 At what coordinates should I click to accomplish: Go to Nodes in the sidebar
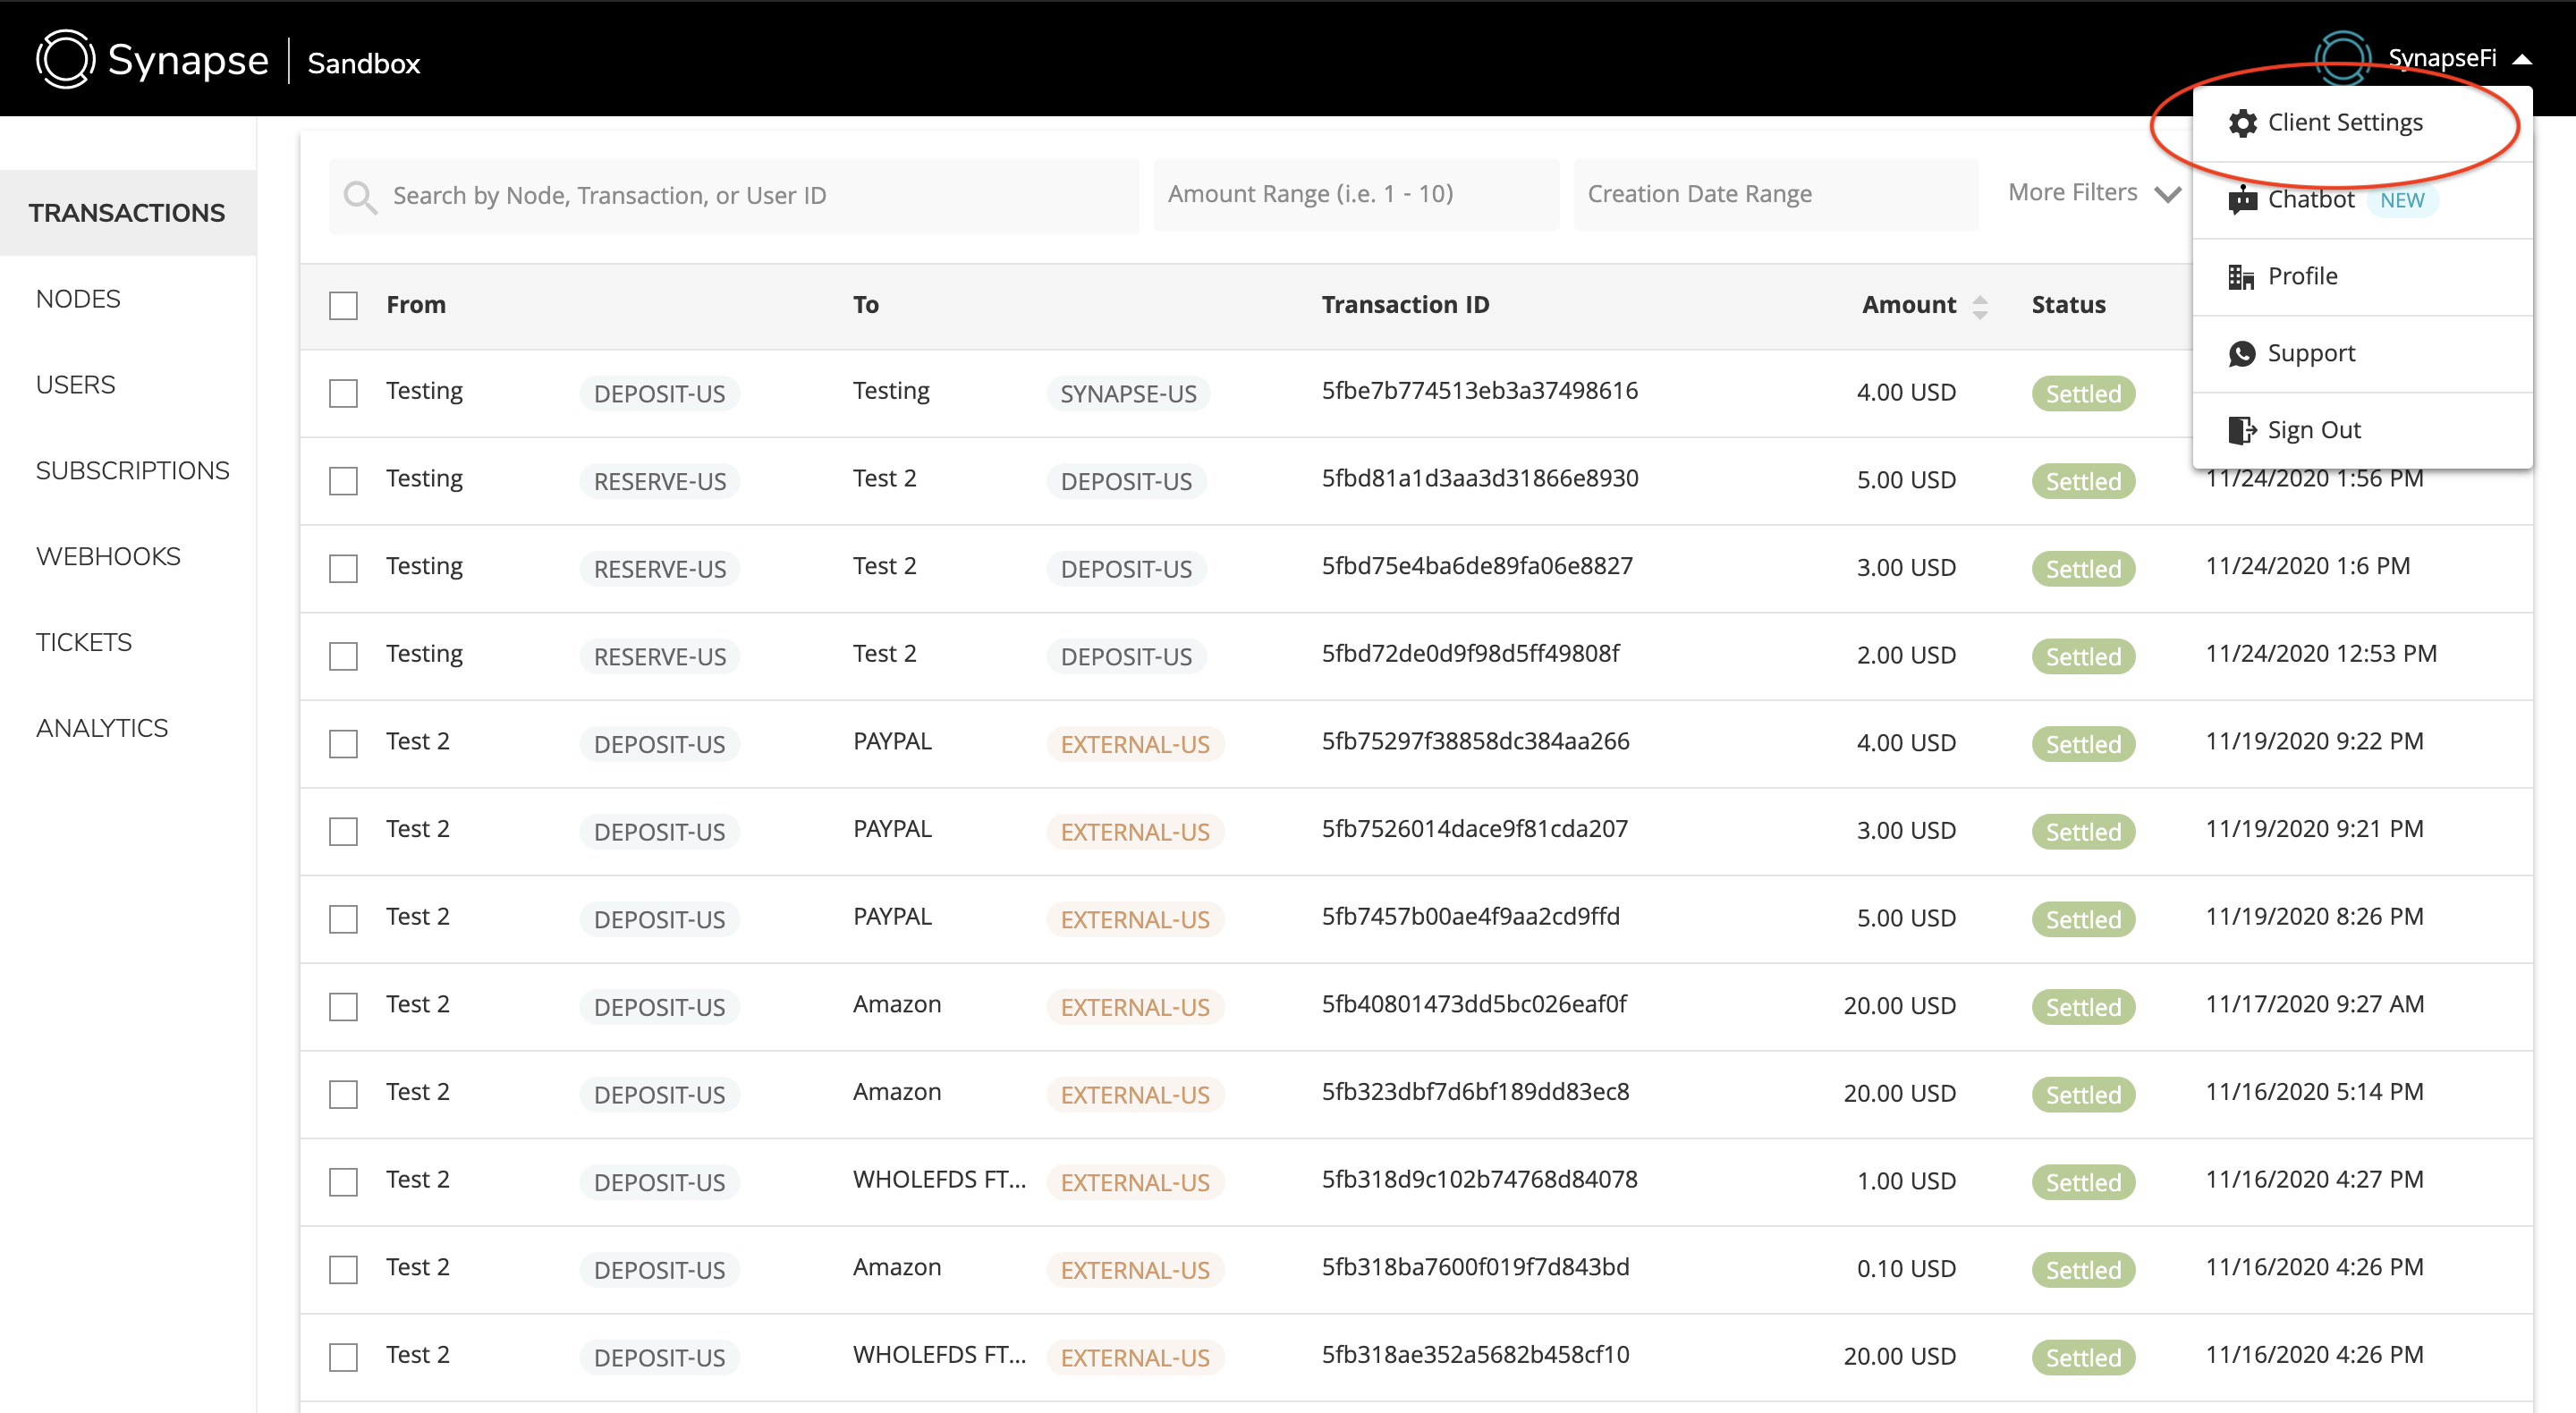[78, 299]
